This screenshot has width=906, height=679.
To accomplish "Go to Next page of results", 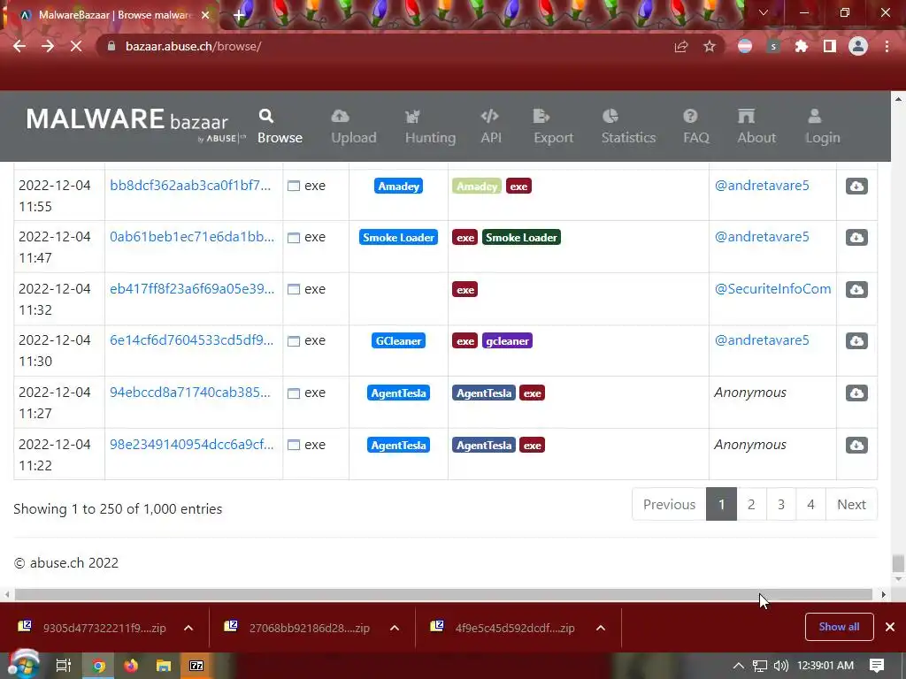I will 851,504.
